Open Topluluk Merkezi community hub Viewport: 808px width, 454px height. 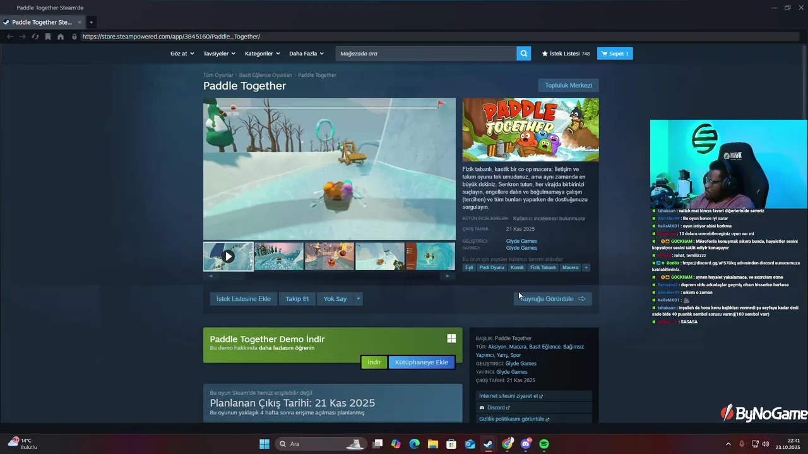pyautogui.click(x=568, y=85)
